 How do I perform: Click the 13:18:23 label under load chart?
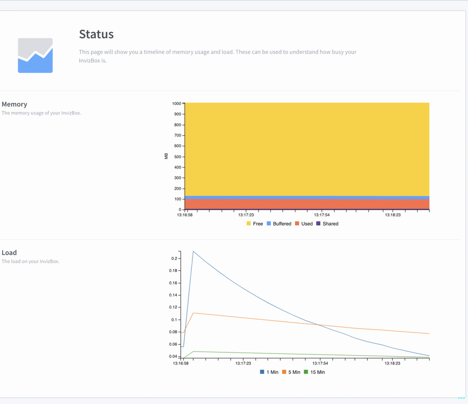392,363
